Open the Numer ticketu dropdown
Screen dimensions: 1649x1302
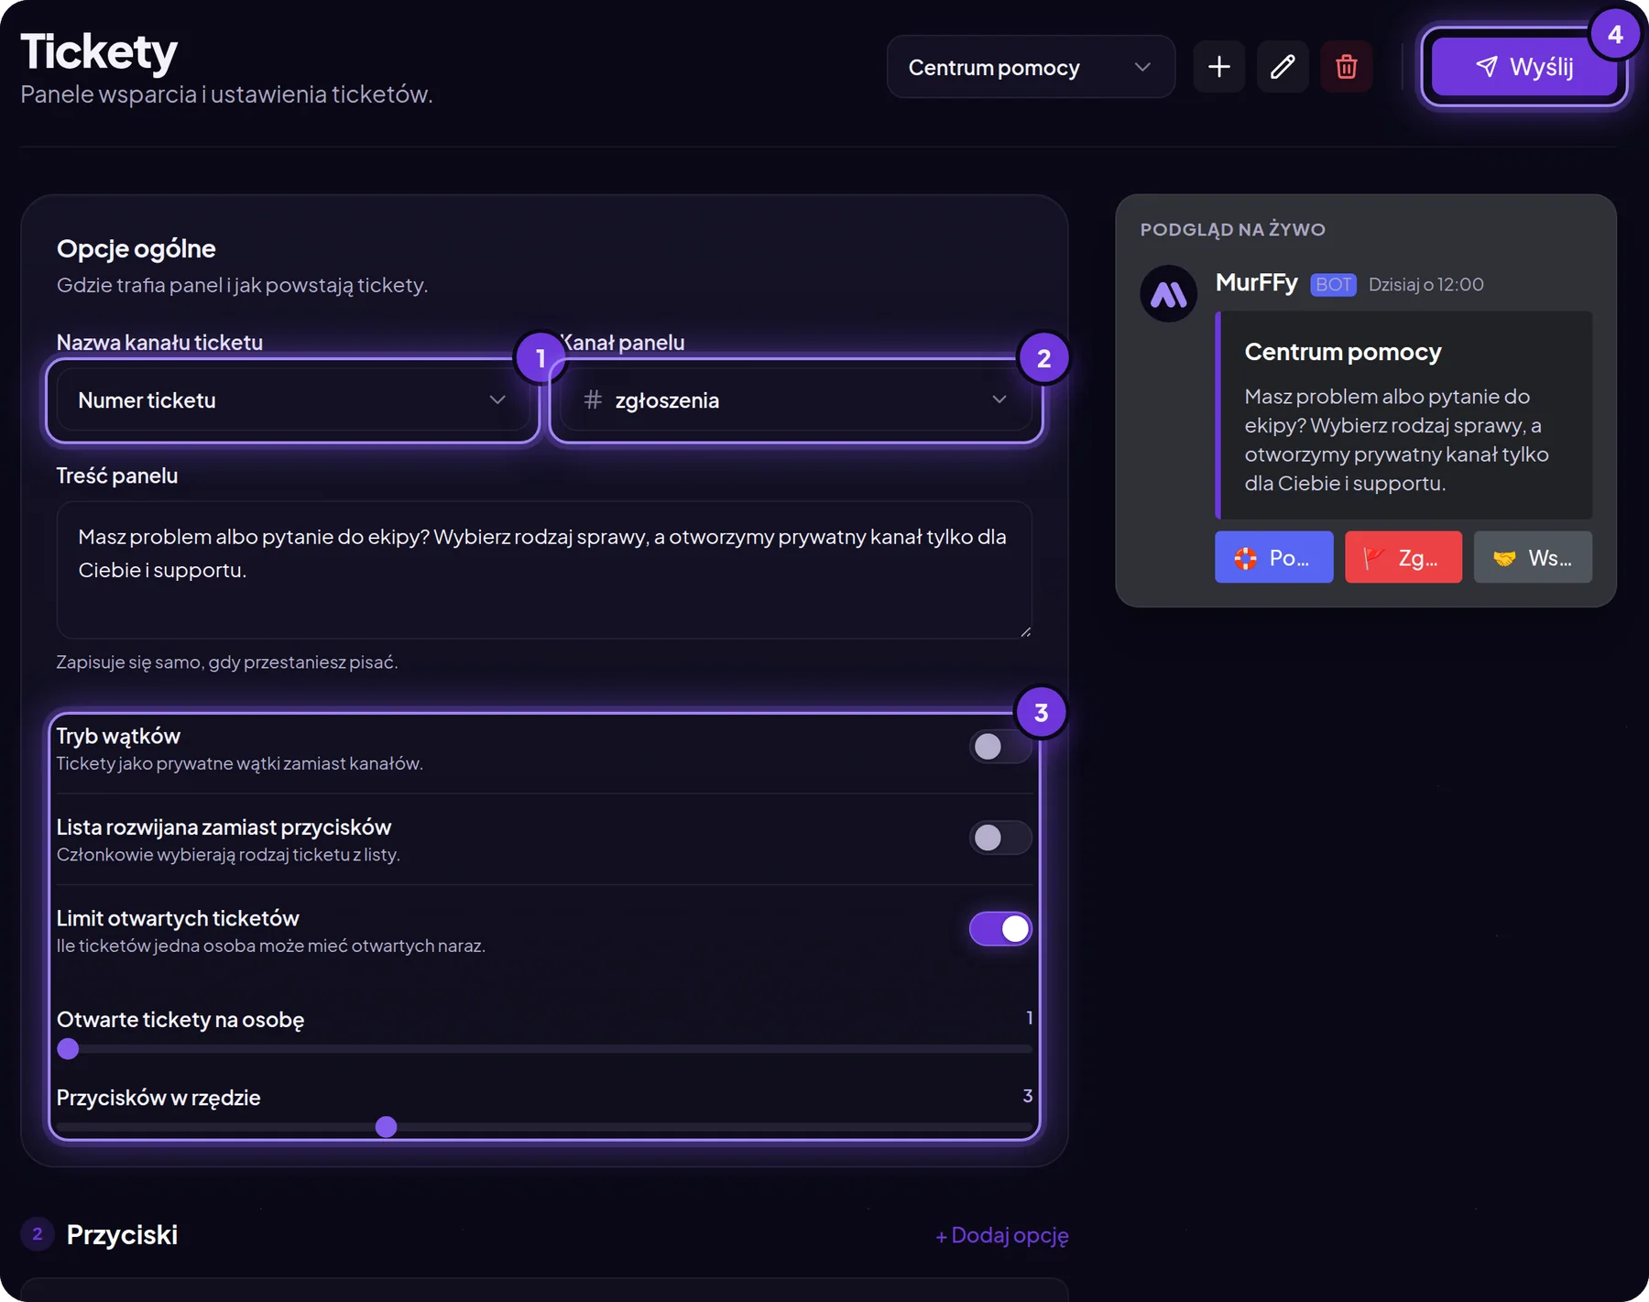tap(292, 400)
